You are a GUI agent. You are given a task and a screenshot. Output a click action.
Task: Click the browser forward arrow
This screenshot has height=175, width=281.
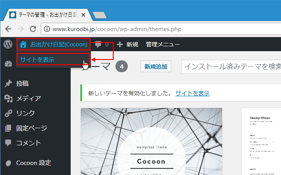pos(21,29)
